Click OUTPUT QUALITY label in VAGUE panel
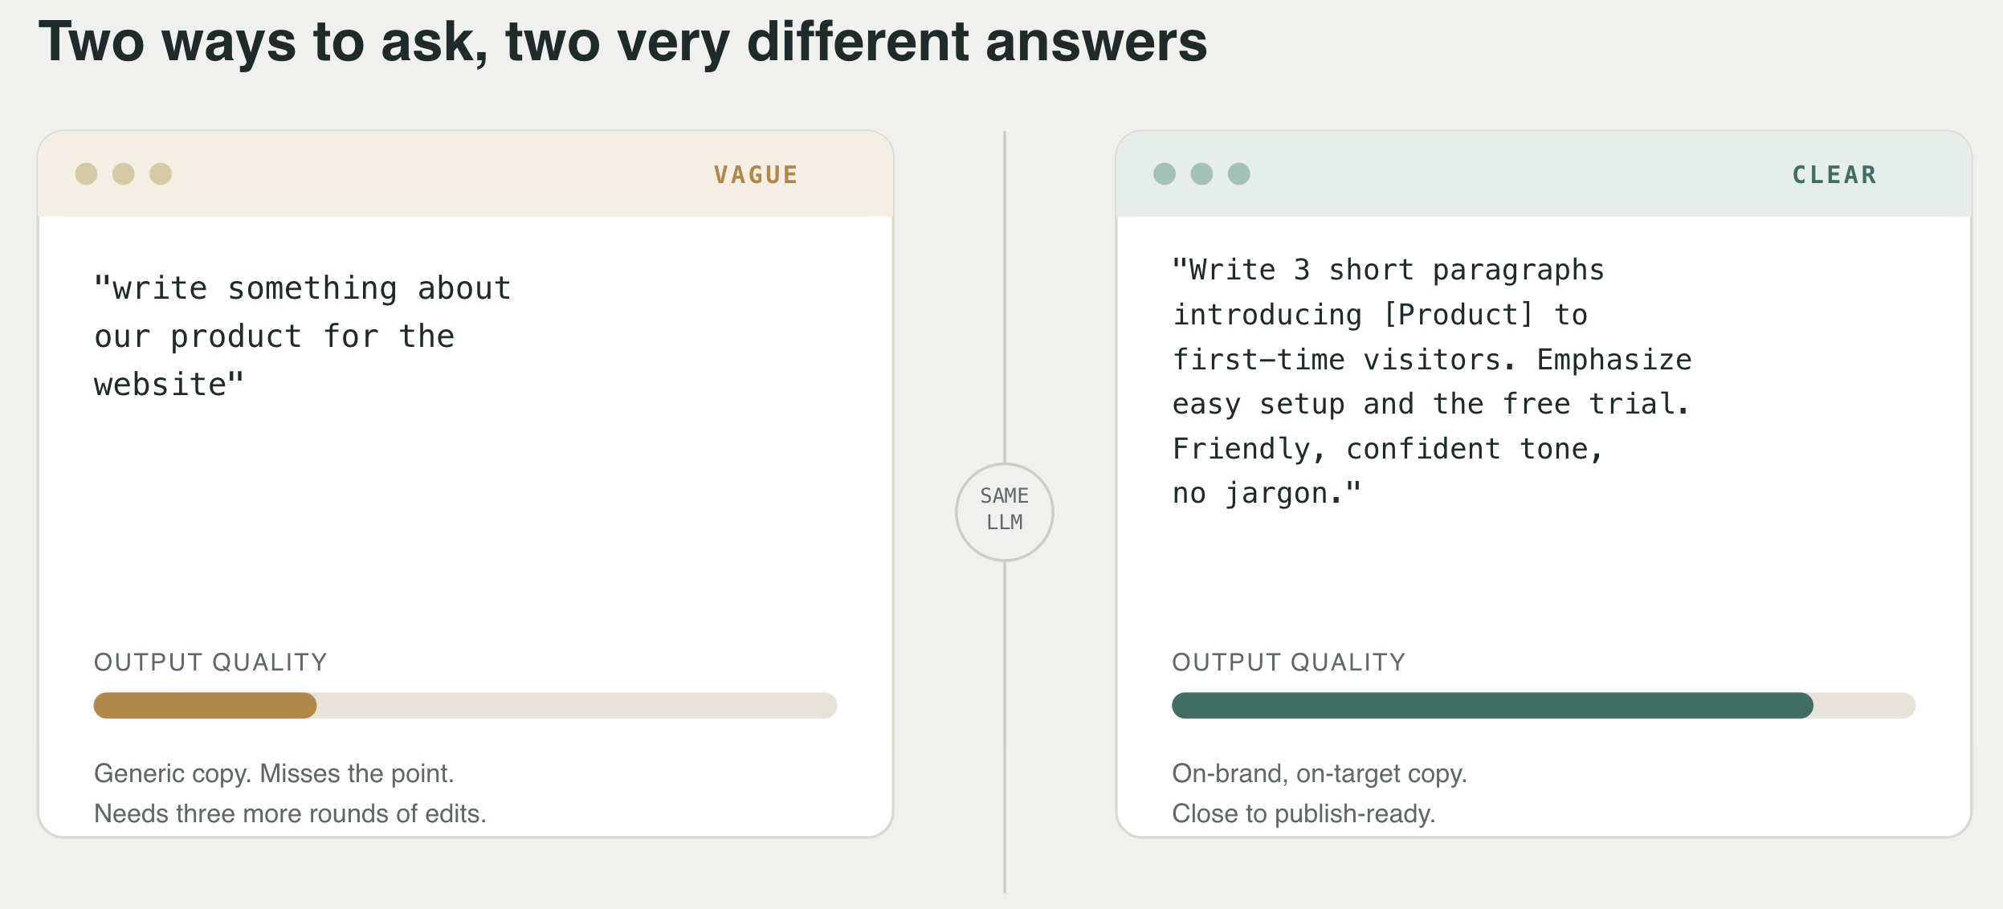This screenshot has width=2003, height=909. (x=210, y=662)
